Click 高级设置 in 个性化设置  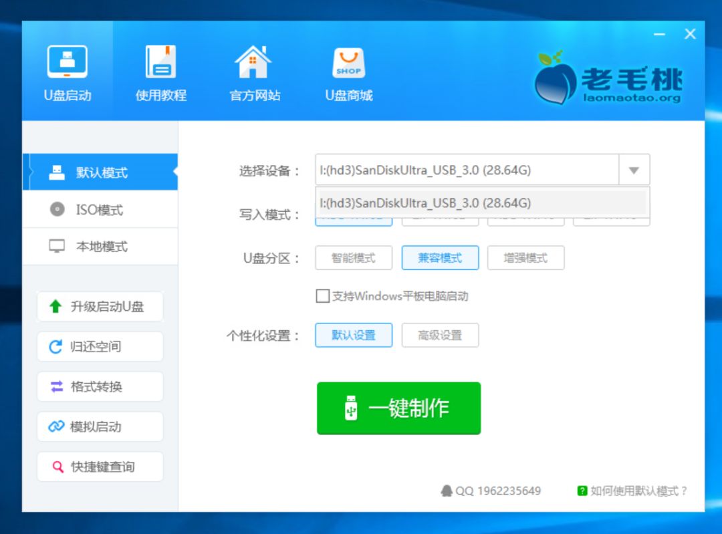click(440, 336)
